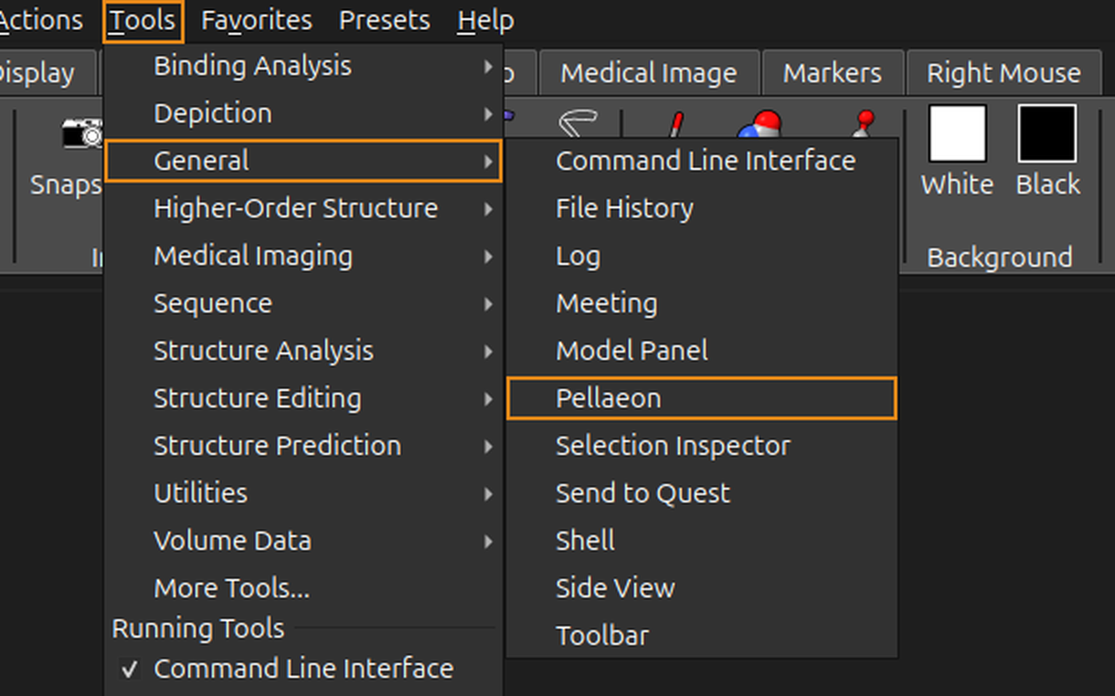This screenshot has height=696, width=1115.
Task: Click the Snapshot camera icon
Action: 82,133
